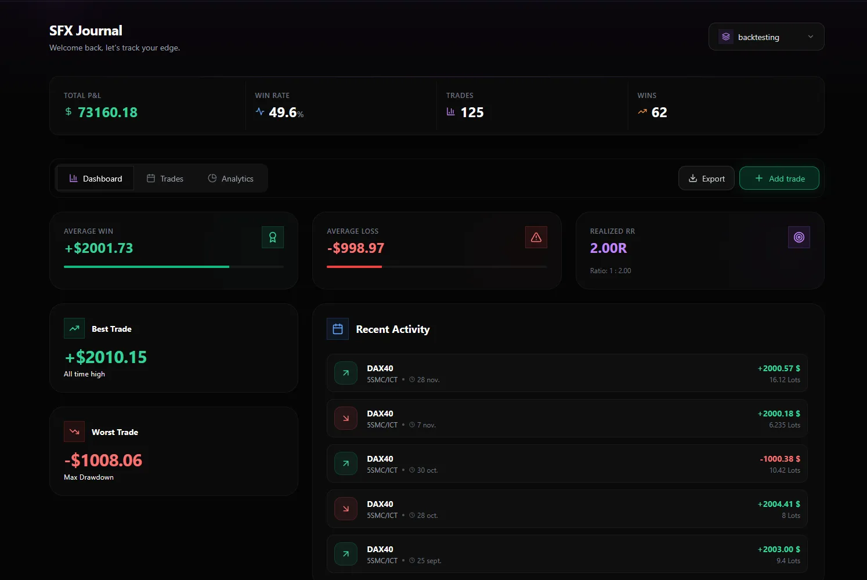The image size is (867, 580).
Task: Click the red arrow icon on 7 nov. trade
Action: (346, 418)
